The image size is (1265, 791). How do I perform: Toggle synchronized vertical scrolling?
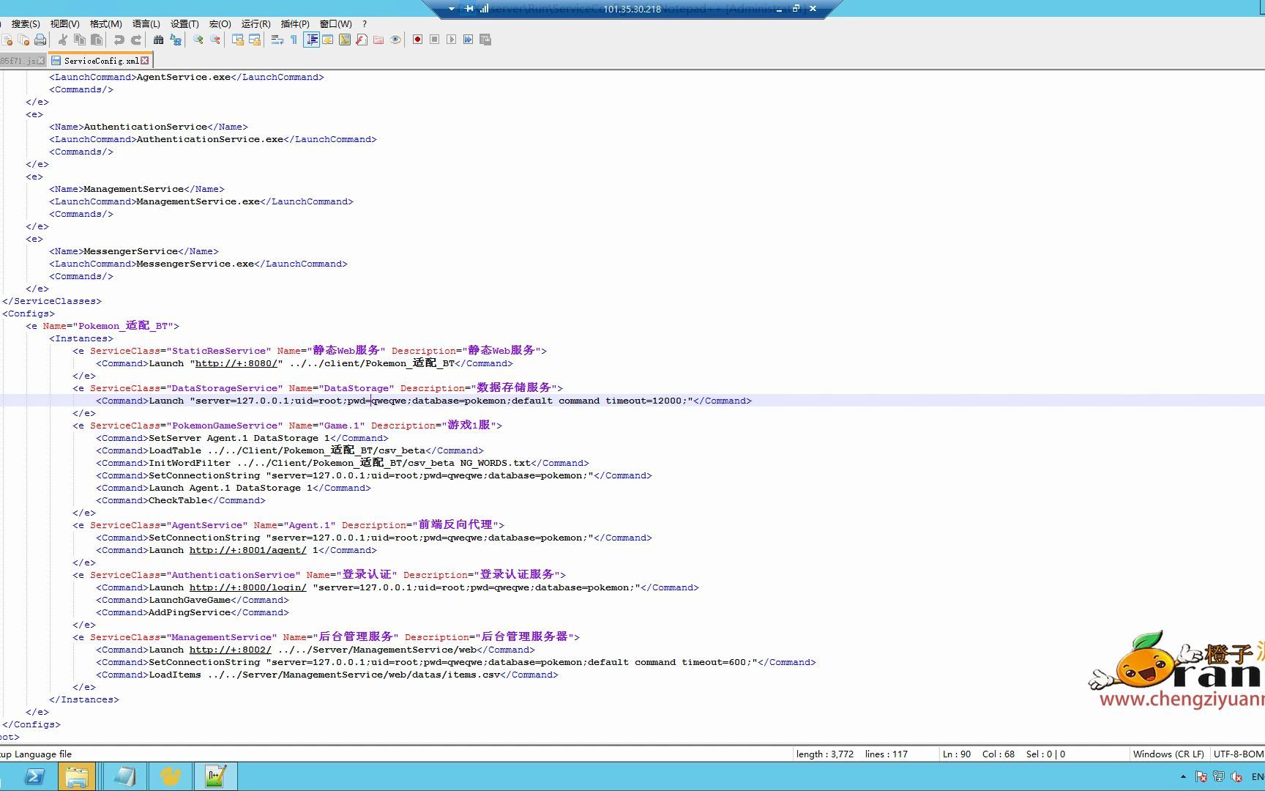pyautogui.click(x=237, y=40)
